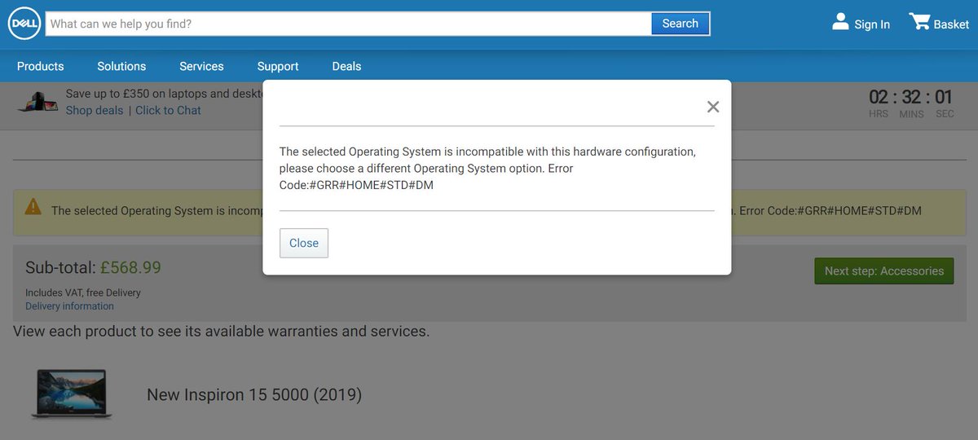Click the countdown timer seconds value
Viewport: 978px width, 440px height.
[944, 97]
